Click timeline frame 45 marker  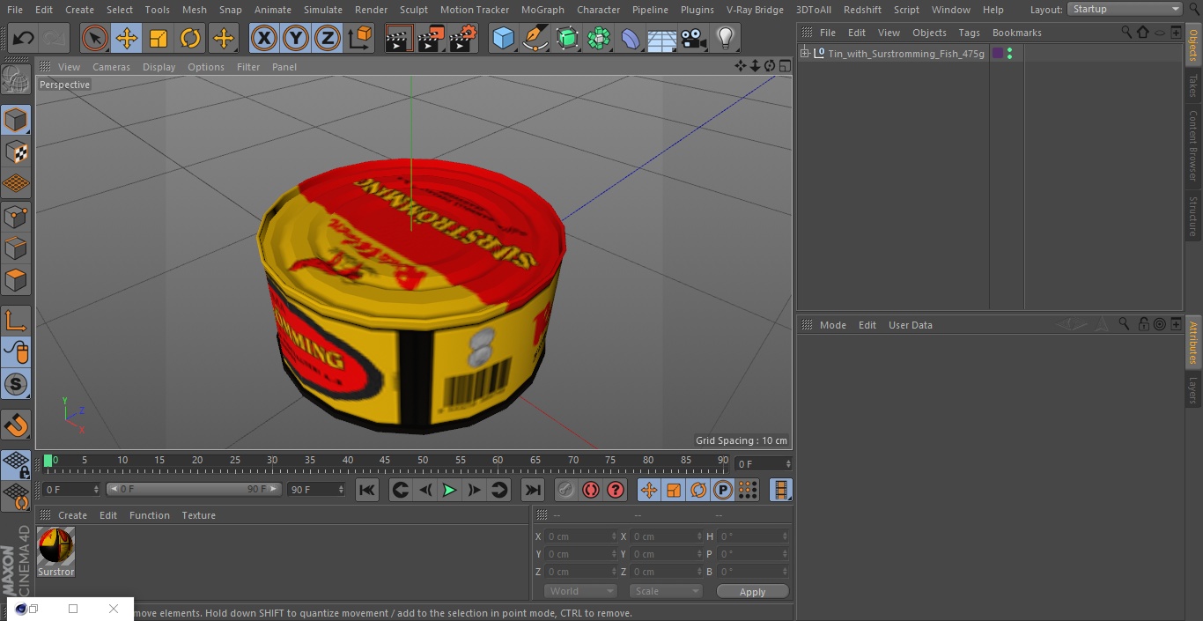pos(385,460)
